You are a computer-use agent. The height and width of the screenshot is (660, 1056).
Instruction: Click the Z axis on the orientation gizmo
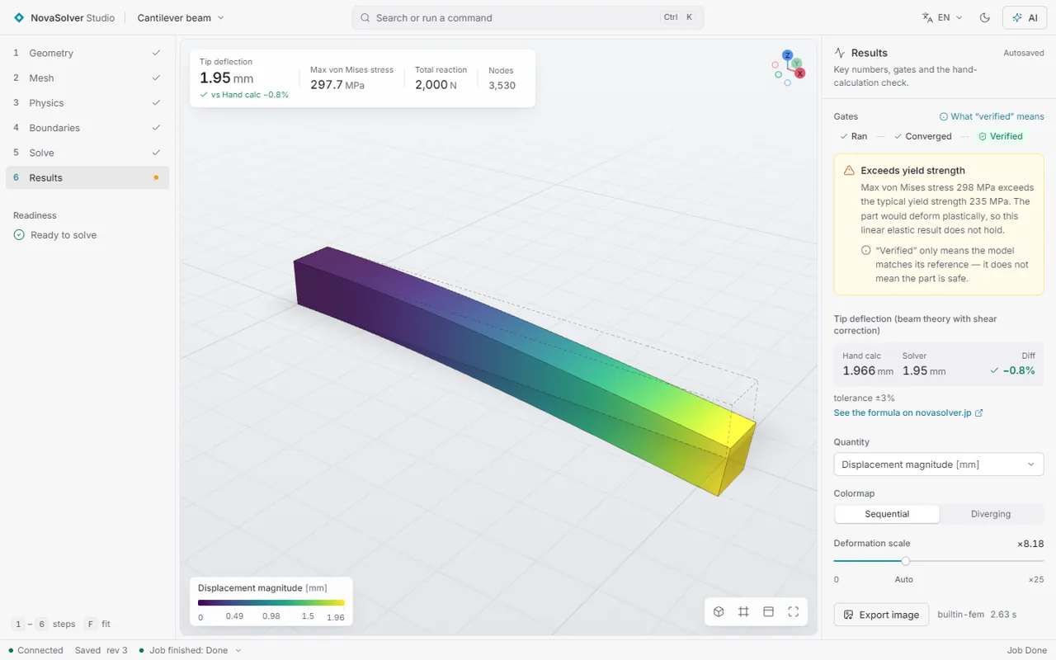coord(788,55)
